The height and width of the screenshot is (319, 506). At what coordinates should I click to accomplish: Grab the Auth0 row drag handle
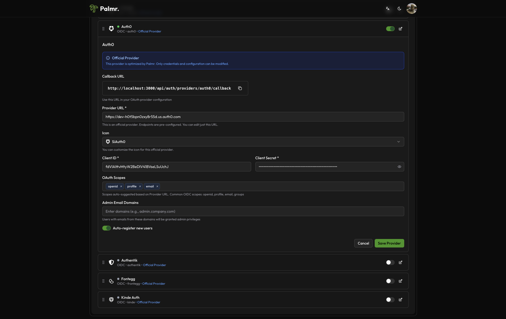click(103, 29)
